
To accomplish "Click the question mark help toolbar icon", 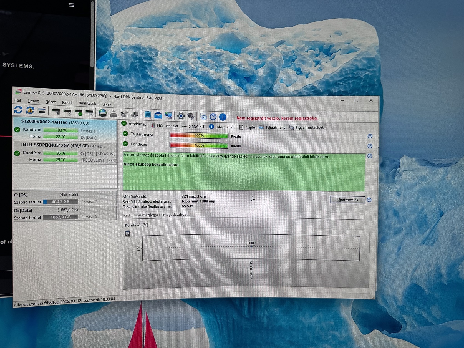I will 213,117.
